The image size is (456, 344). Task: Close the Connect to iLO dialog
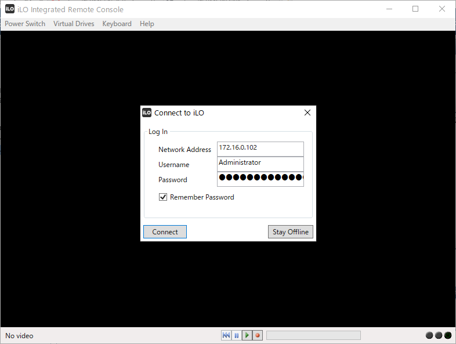point(307,113)
